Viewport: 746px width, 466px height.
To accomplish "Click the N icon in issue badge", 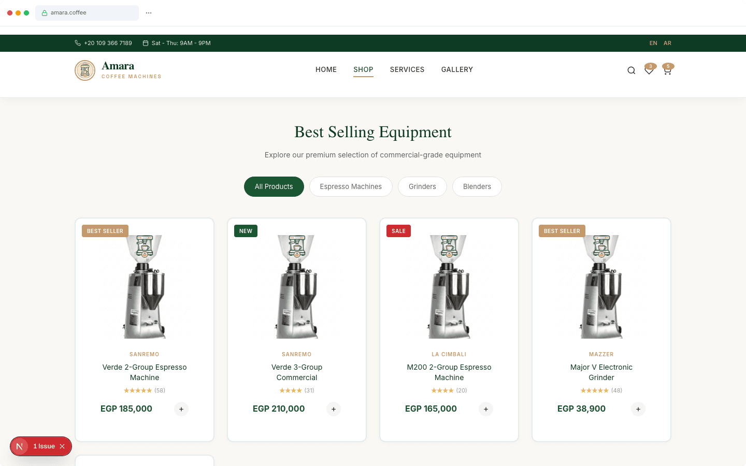I will pos(20,446).
